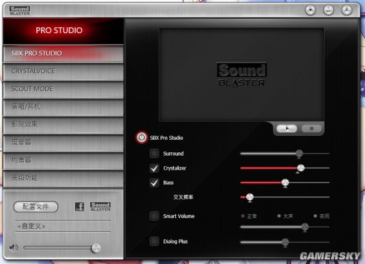Click the Bass level slider knob
Screen dimensions: 365x264
(285, 183)
